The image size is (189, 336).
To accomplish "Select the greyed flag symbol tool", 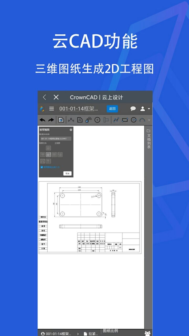I will (106, 120).
